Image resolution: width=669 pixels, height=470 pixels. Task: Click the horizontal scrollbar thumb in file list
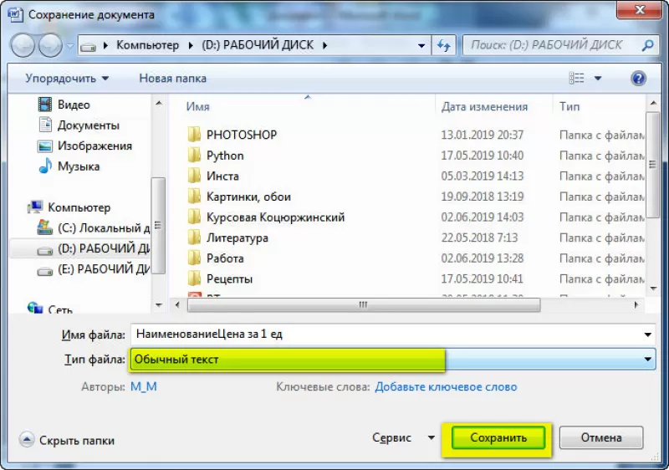coord(364,305)
